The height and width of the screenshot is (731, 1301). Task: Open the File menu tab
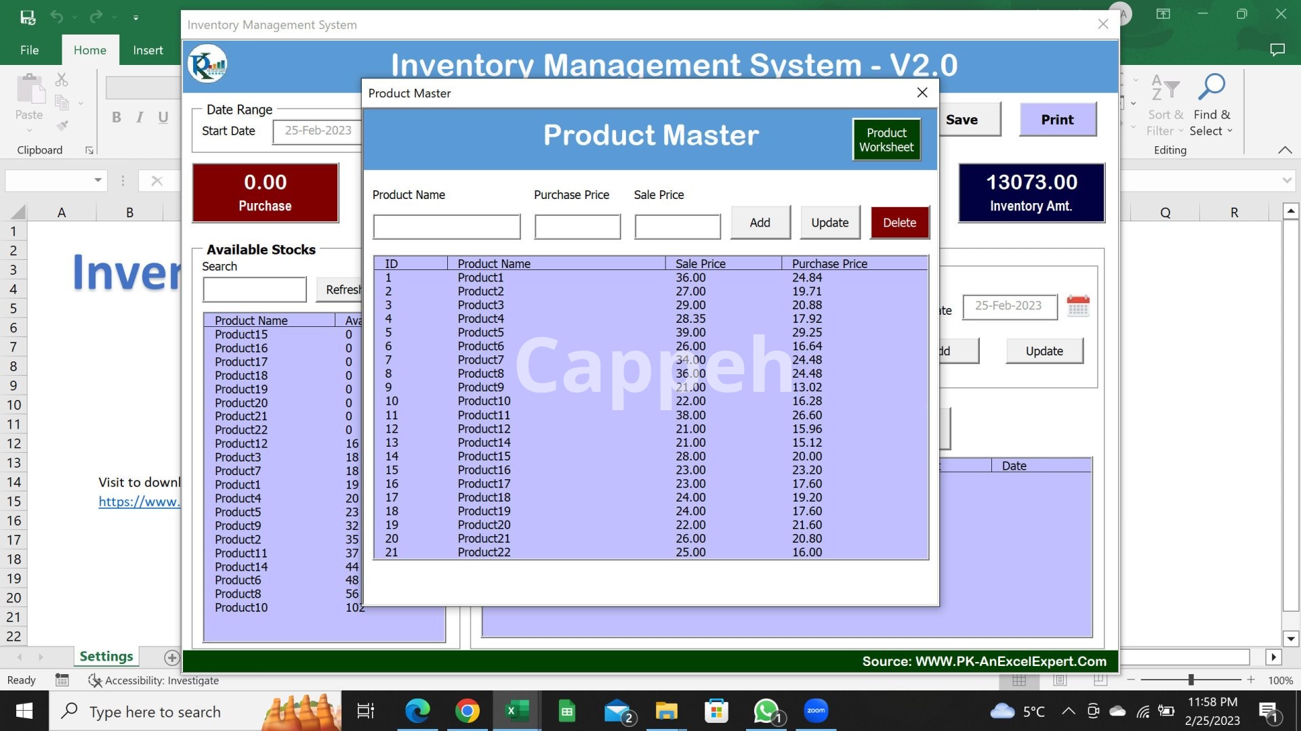pyautogui.click(x=29, y=50)
